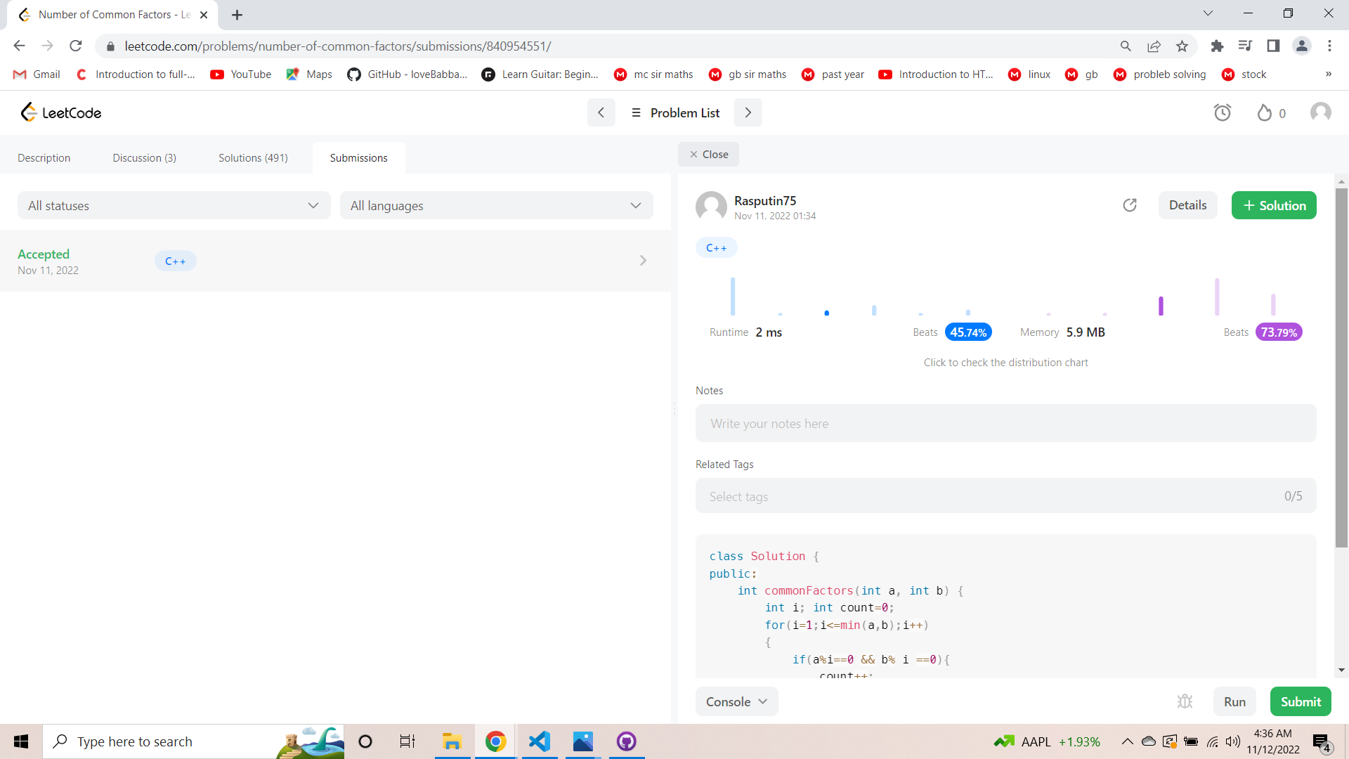
Task: Open Chrome tab search dropdown arrow
Action: point(1208,13)
